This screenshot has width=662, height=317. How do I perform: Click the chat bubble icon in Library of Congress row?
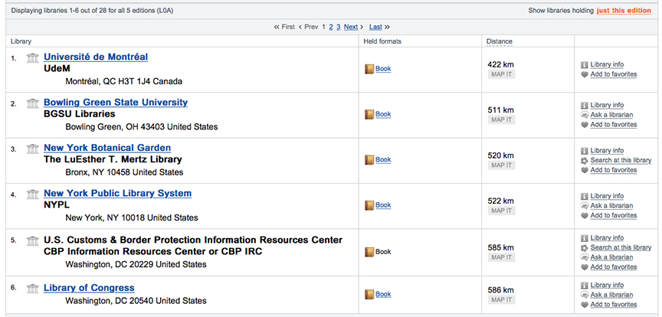click(585, 295)
